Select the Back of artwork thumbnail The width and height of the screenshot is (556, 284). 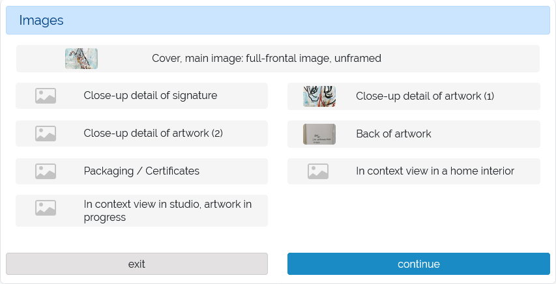[319, 134]
